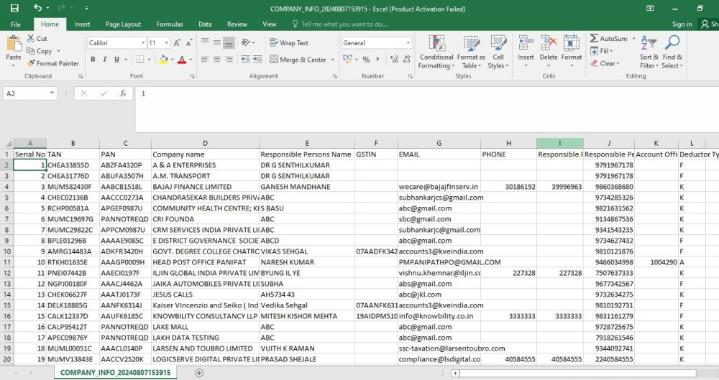Click the Insert Function fx icon
Image resolution: width=719 pixels, height=380 pixels.
(x=123, y=93)
